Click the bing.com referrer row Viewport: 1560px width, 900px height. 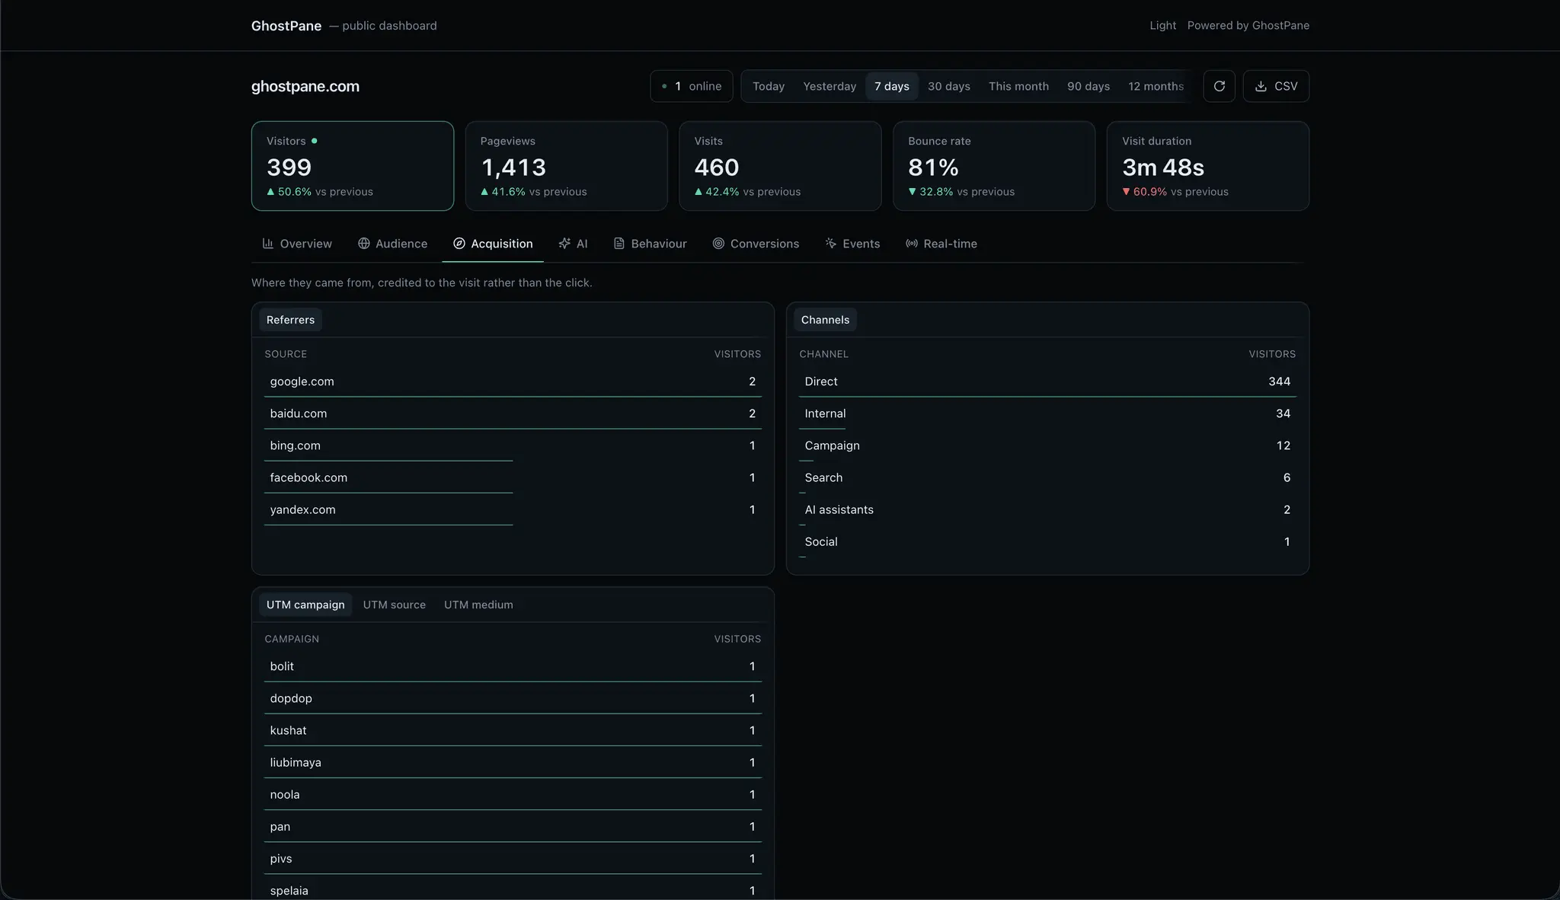(x=513, y=445)
